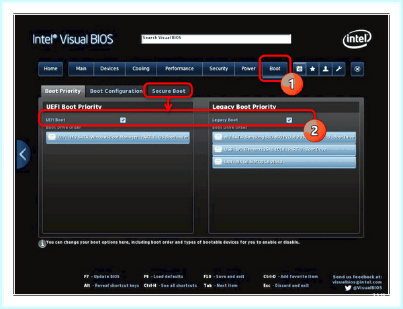Open the Devices menu

coord(109,69)
